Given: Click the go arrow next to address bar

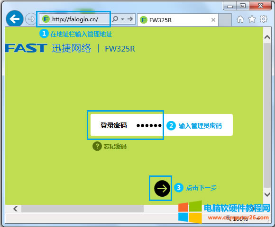Looking at the screenshot, I should click(130, 19).
